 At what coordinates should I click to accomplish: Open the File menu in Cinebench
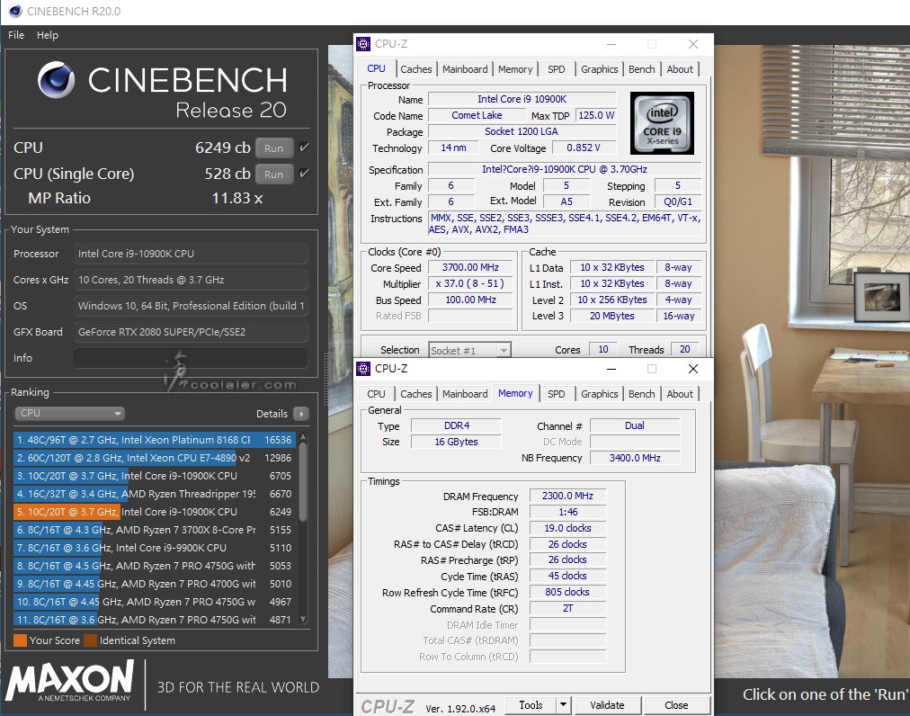(16, 35)
